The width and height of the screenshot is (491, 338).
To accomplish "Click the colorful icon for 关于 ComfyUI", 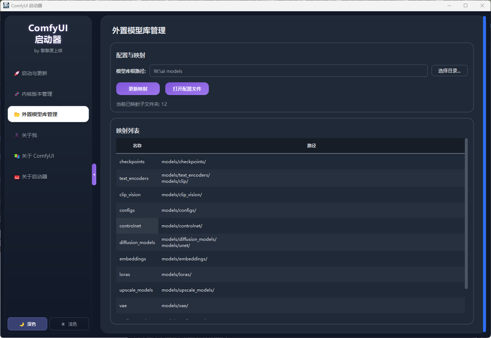I will (x=17, y=156).
